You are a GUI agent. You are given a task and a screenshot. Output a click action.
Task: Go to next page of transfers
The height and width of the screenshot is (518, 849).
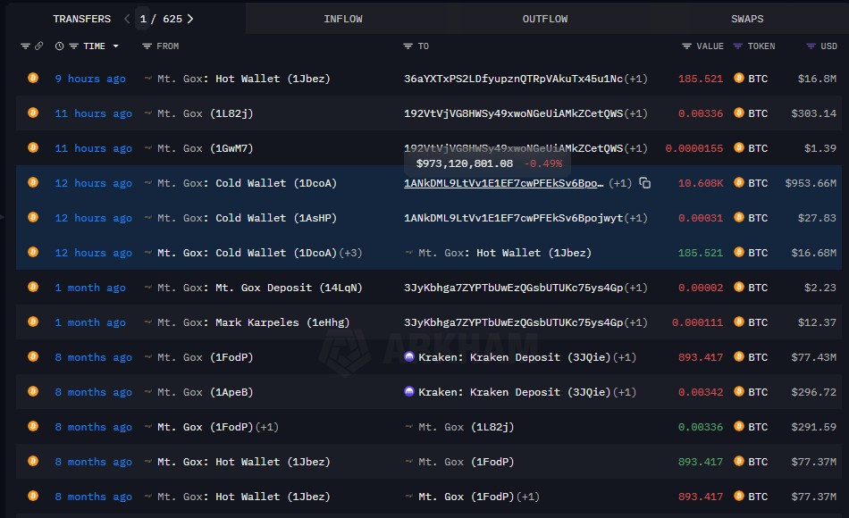tap(190, 19)
